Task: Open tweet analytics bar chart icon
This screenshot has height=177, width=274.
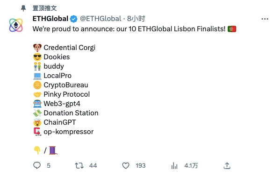Action: [x=174, y=166]
